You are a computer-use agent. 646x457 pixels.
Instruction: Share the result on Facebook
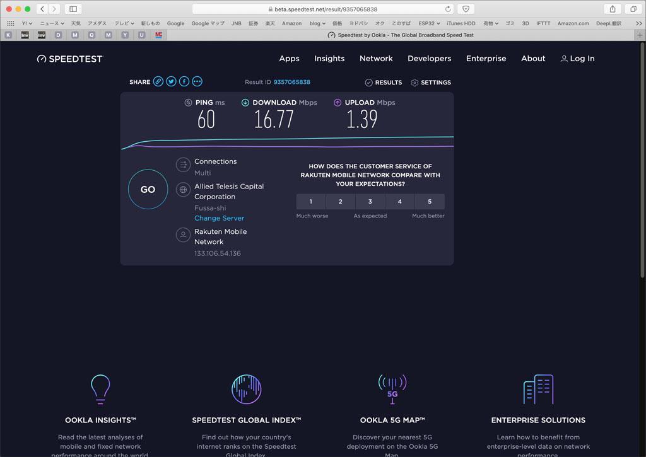click(184, 81)
